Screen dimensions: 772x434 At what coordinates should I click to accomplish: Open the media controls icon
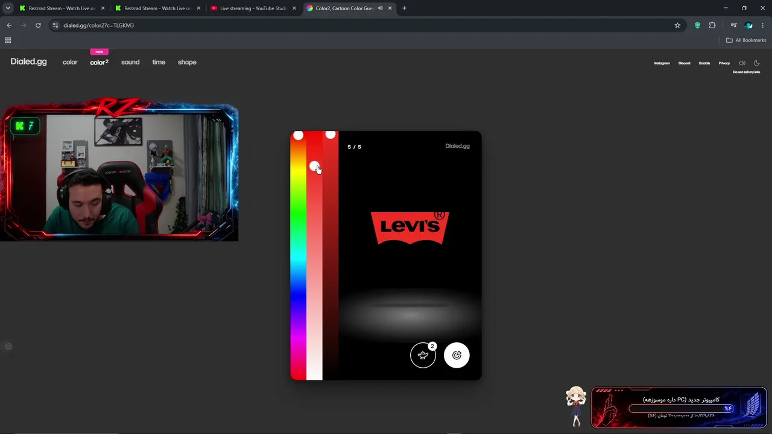pos(733,25)
